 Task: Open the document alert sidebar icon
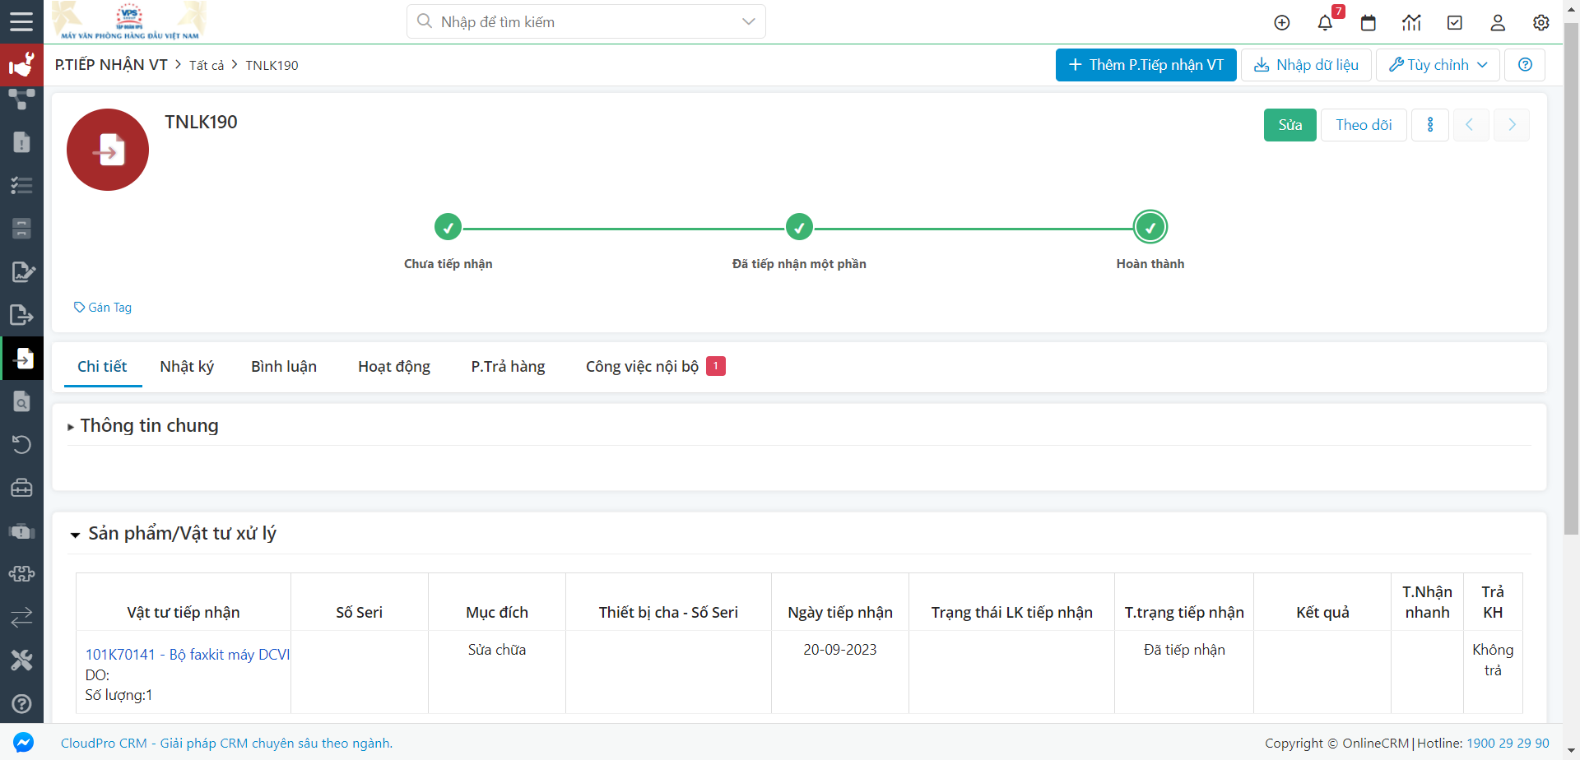point(21,142)
